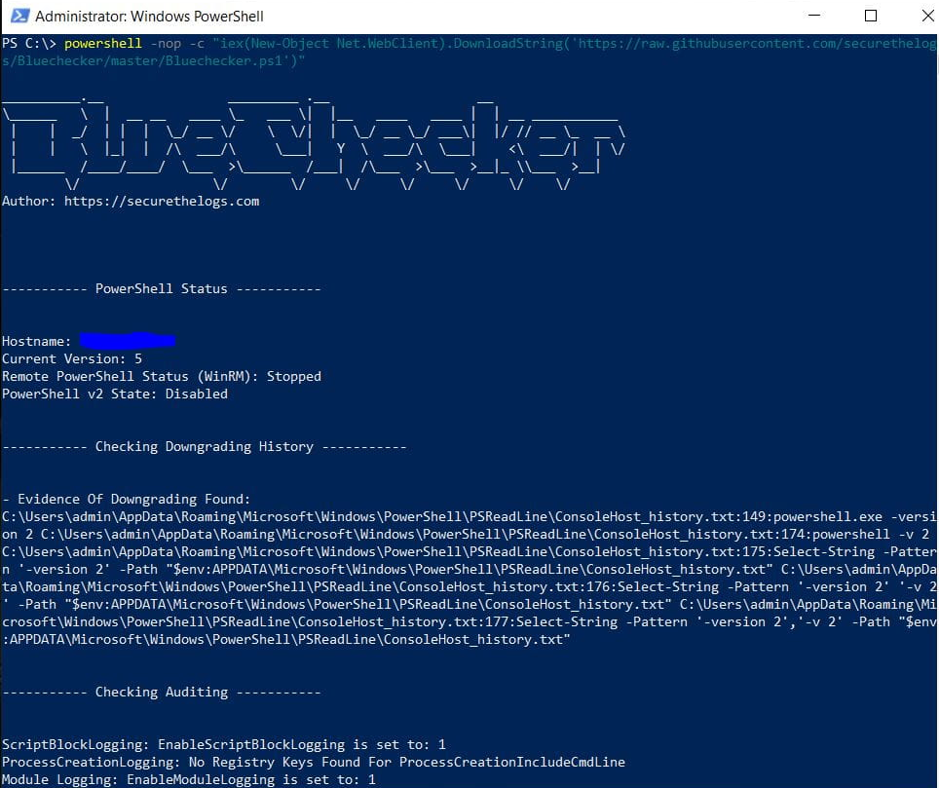Click the 'ScriptBlockLogging: EnableScriptBlockLogging' line
The height and width of the screenshot is (788, 939).
224,745
